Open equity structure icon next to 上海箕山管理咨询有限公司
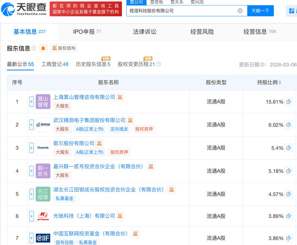This screenshot has height=245, width=297. click(x=120, y=97)
